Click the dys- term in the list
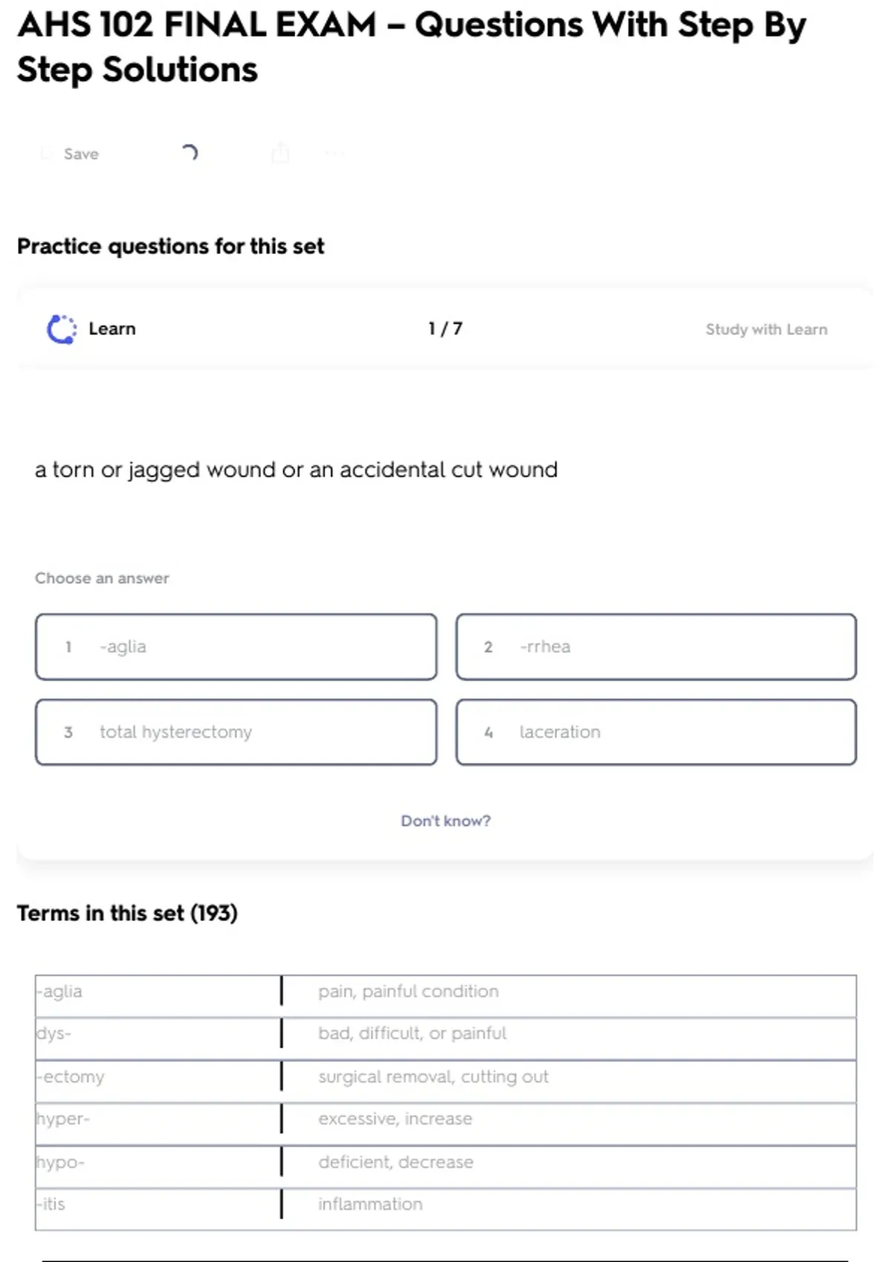Screen dimensions: 891x1262 click(53, 1034)
